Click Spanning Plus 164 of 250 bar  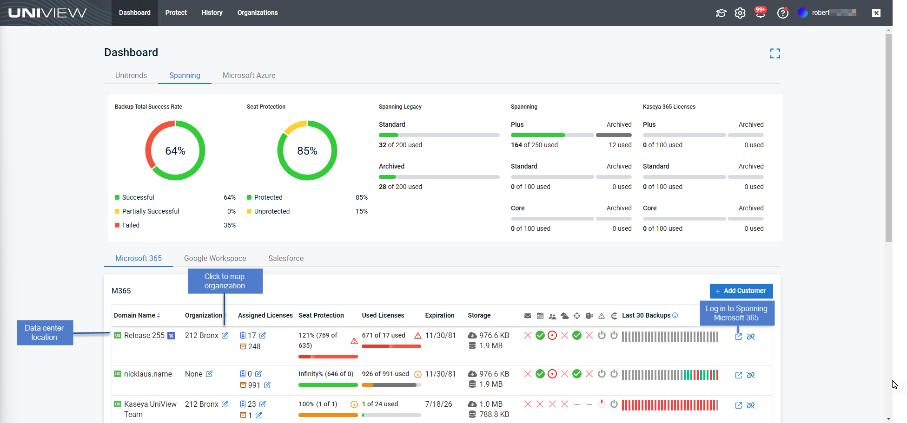[x=552, y=135]
